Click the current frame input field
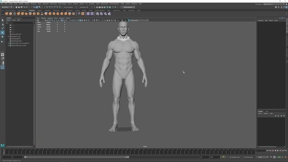This screenshot has width=288, height=162. 260,151
